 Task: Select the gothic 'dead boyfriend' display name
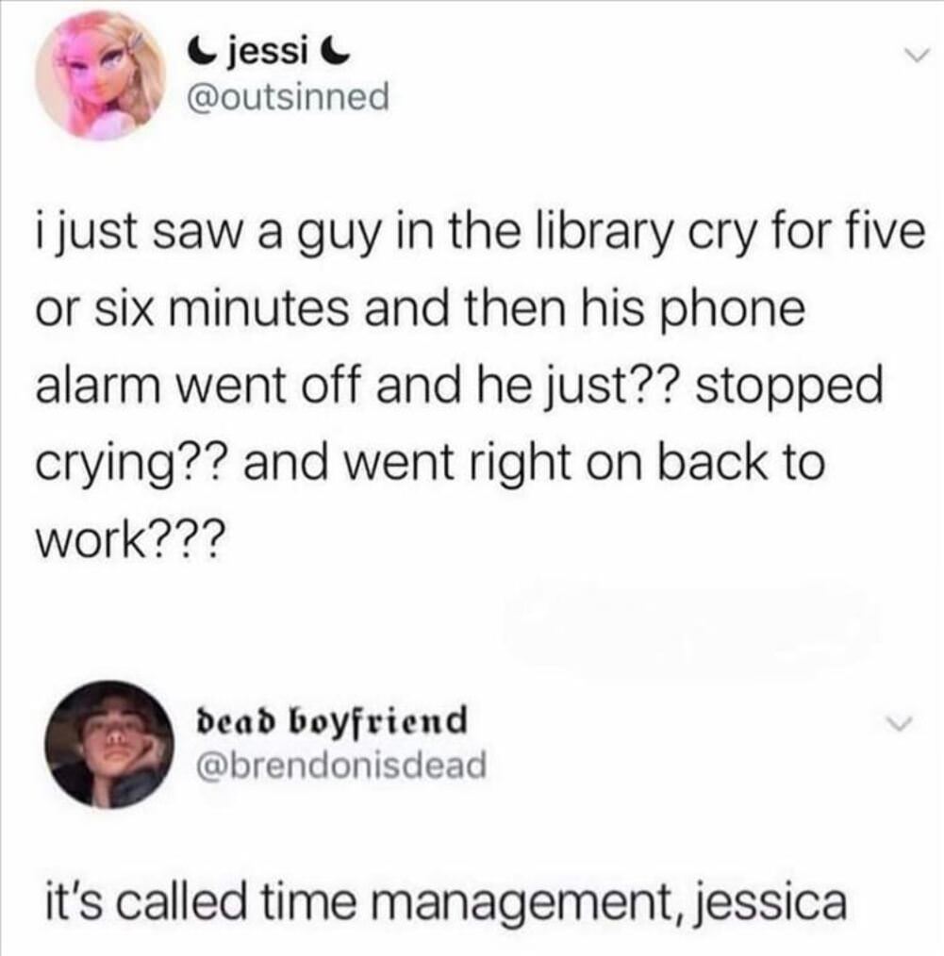point(330,720)
